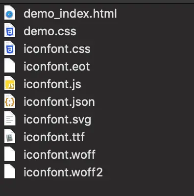This screenshot has width=194, height=196.
Task: Choose the iconfont.json file name
Action: [59, 102]
